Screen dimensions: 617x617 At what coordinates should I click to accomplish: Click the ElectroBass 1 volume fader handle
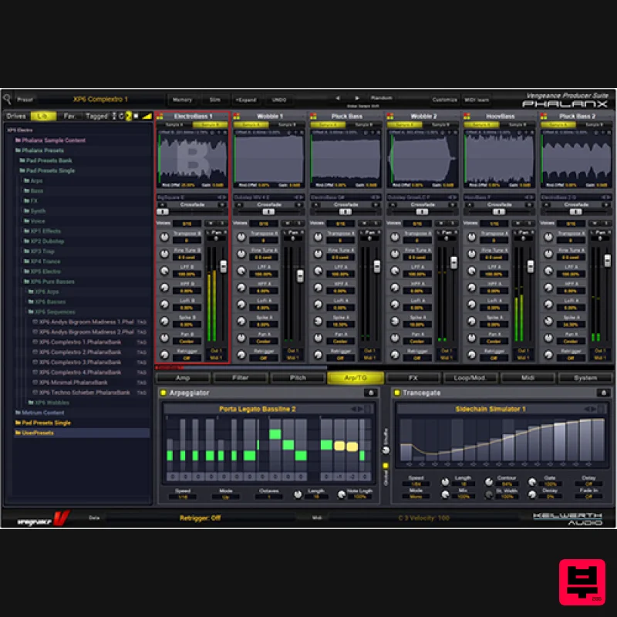pos(224,266)
